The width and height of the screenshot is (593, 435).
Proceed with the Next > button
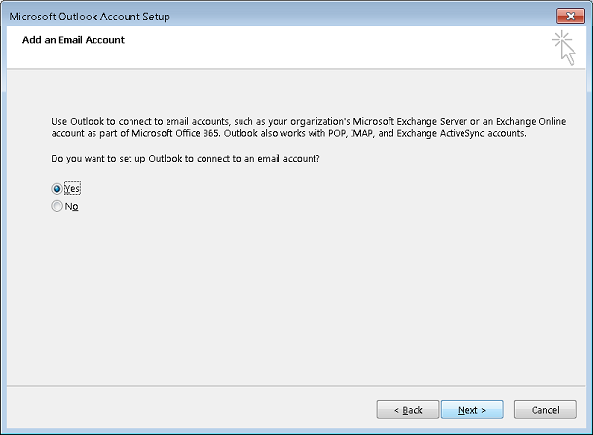coord(472,410)
